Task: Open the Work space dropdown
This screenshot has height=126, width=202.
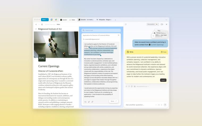Action: pyautogui.click(x=45, y=20)
